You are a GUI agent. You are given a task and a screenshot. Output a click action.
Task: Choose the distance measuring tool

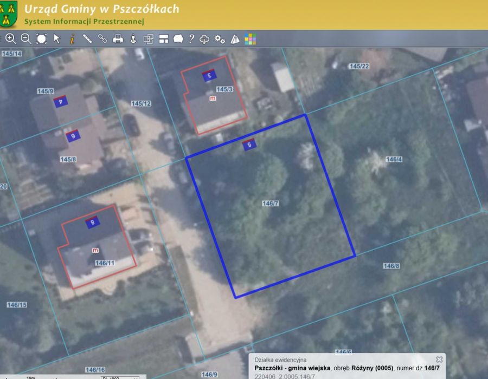pos(87,38)
